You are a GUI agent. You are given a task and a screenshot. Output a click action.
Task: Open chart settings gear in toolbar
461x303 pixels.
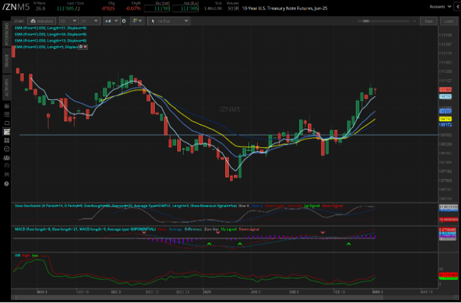[x=124, y=21]
